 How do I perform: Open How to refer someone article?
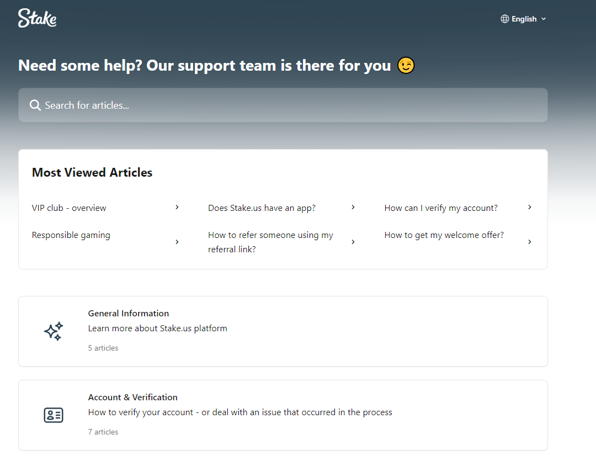click(270, 242)
